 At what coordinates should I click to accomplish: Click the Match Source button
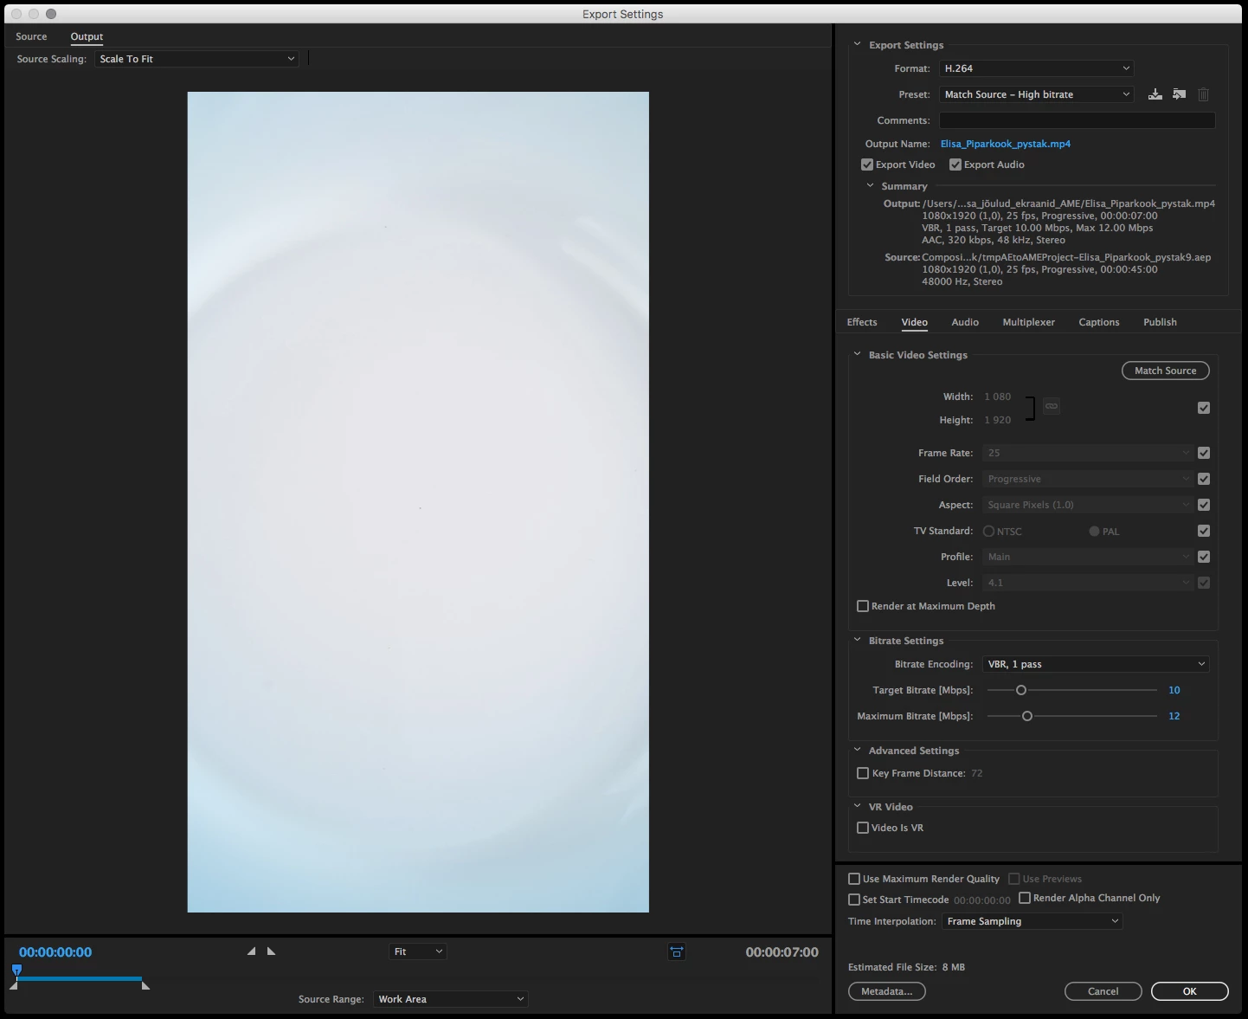point(1166,371)
